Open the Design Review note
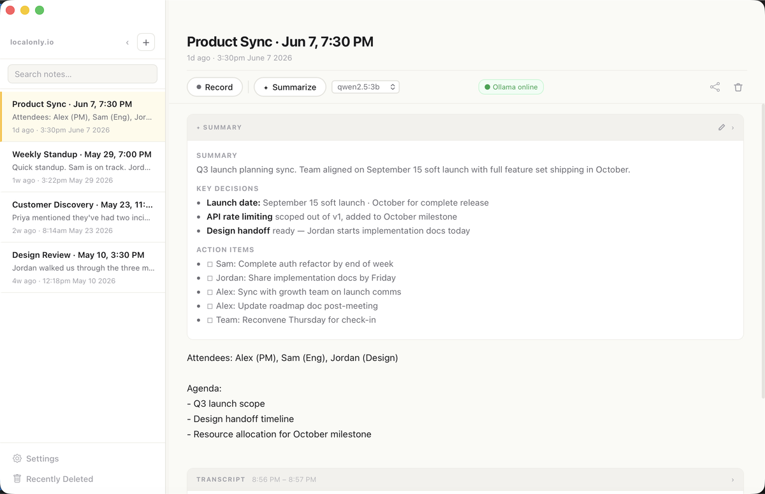Screen dimensions: 765x494 point(83,267)
